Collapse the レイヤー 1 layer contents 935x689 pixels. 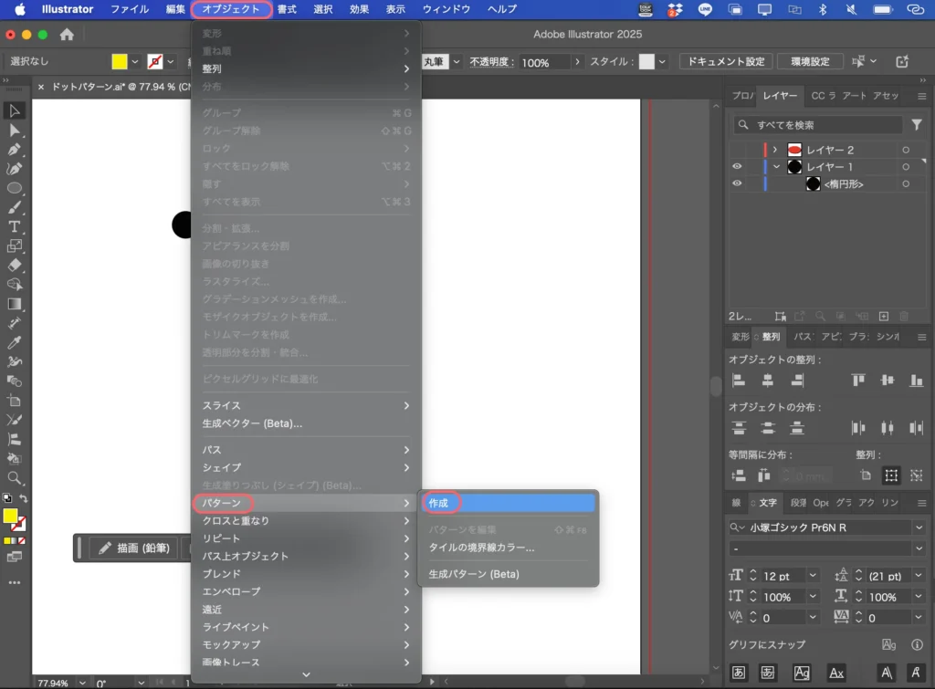(777, 166)
